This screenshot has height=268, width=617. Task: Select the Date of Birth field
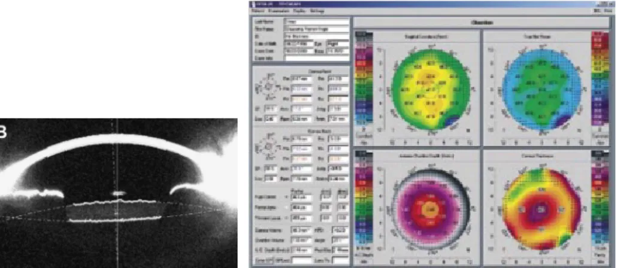coord(299,44)
